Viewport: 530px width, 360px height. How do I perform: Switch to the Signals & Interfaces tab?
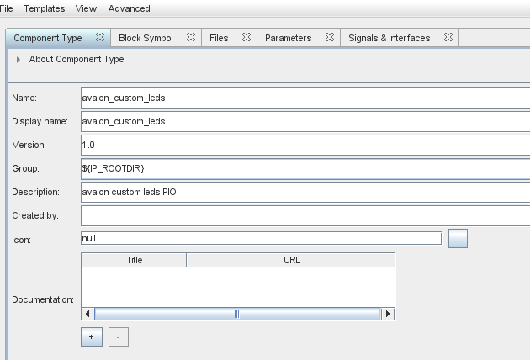coord(389,38)
